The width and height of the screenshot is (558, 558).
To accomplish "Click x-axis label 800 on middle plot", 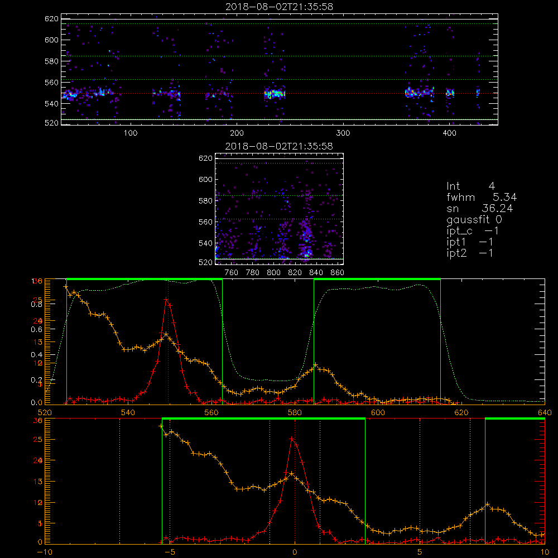I will click(x=273, y=273).
